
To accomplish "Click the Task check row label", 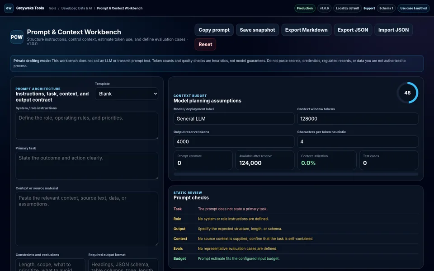I will tap(178, 209).
